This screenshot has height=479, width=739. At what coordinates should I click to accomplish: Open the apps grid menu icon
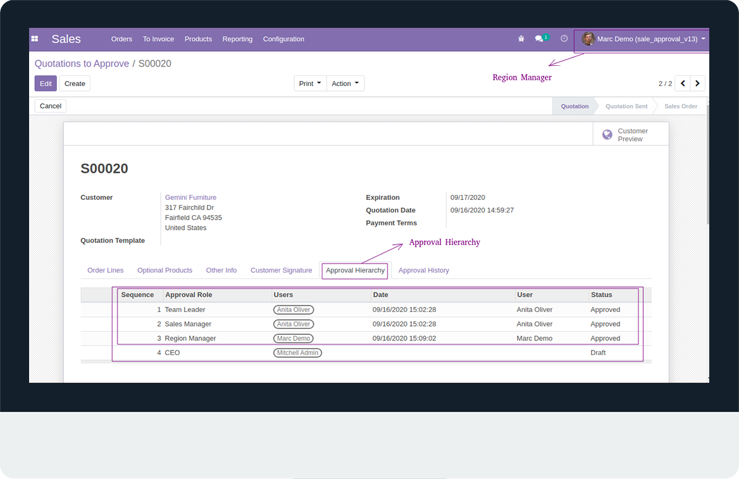point(34,39)
